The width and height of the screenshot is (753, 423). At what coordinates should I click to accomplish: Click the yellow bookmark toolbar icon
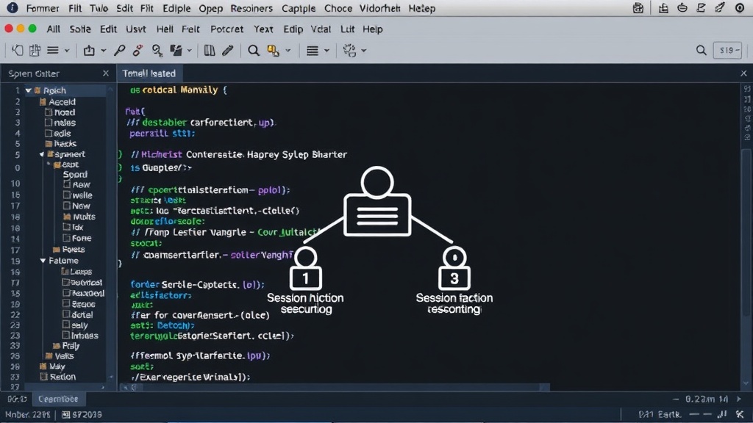point(274,50)
